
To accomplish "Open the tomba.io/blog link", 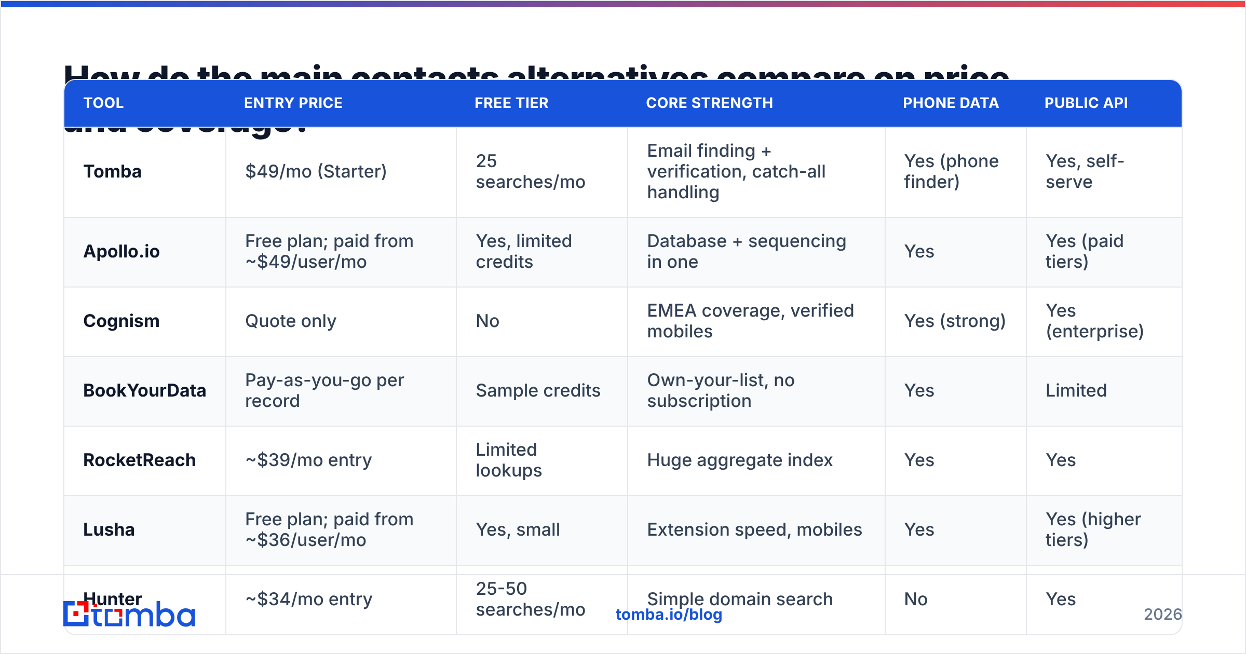I will pos(669,615).
